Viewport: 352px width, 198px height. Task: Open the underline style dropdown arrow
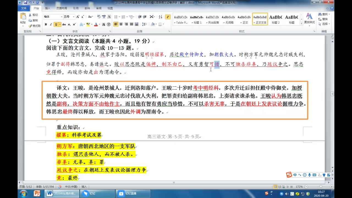60,24
